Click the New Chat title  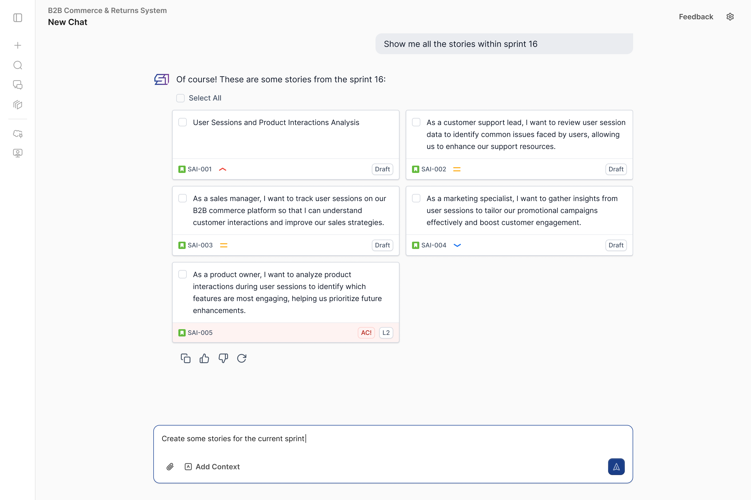tap(68, 22)
